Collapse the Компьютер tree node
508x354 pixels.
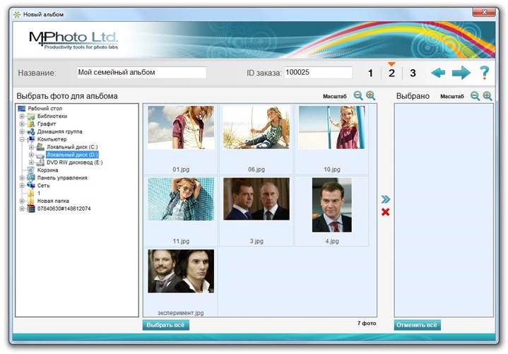pyautogui.click(x=22, y=139)
